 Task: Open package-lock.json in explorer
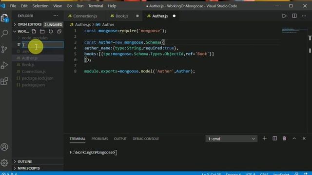pos(38,78)
